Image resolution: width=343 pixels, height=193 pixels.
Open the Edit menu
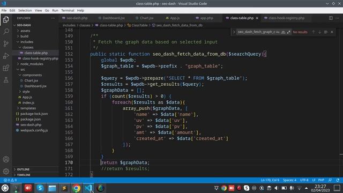(x=12, y=10)
